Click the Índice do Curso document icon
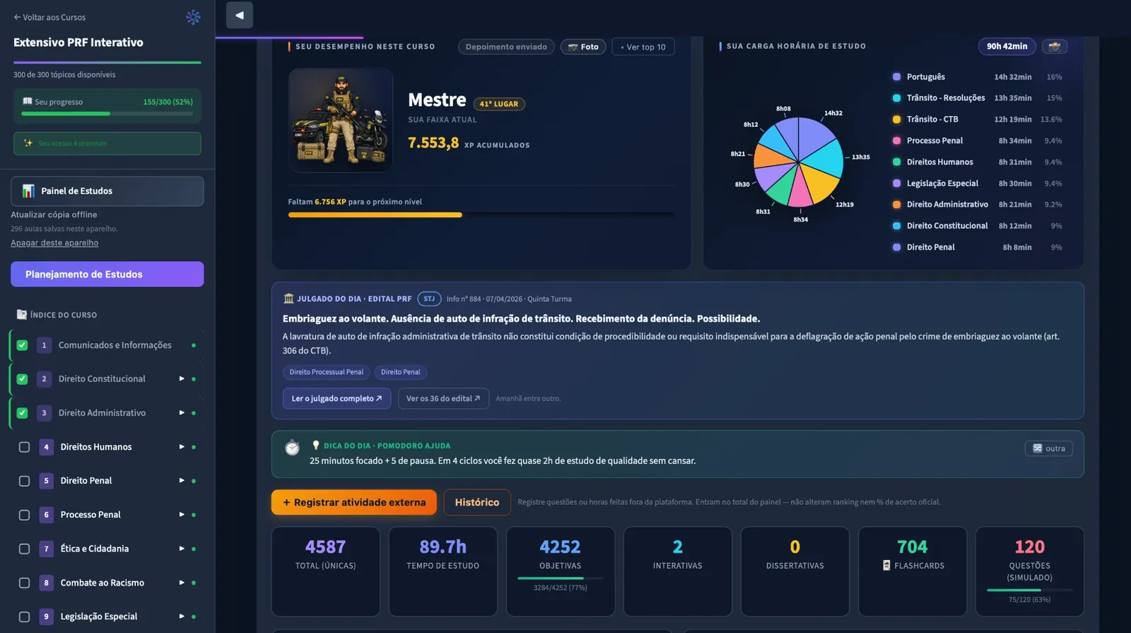The width and height of the screenshot is (1131, 633). coord(22,315)
